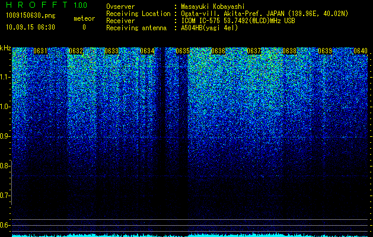
Task: Click the meteor count value 0
Action: click(84, 27)
